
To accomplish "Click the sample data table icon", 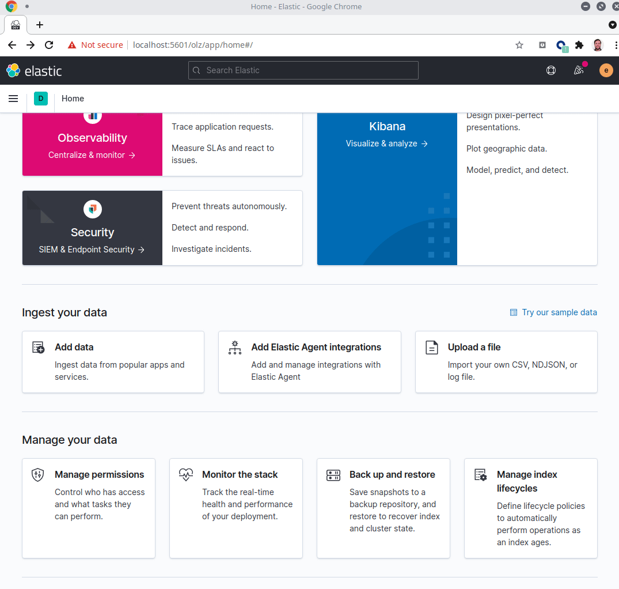I will click(513, 312).
